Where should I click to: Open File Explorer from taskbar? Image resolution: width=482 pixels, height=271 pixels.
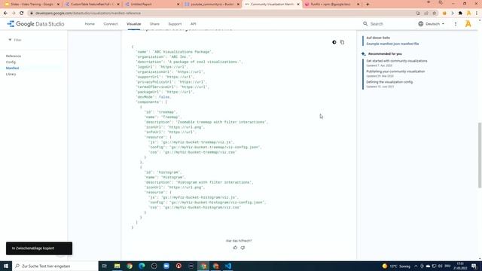point(117,266)
